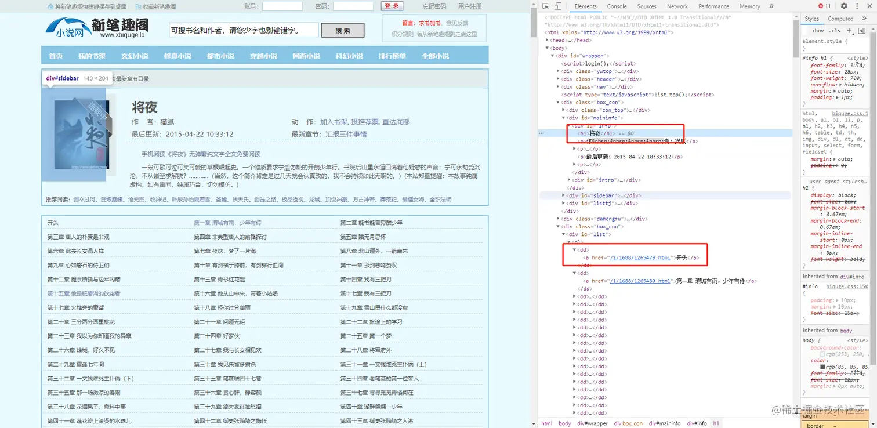
Task: Open 我的书架 in the navigation bar
Action: (92, 56)
